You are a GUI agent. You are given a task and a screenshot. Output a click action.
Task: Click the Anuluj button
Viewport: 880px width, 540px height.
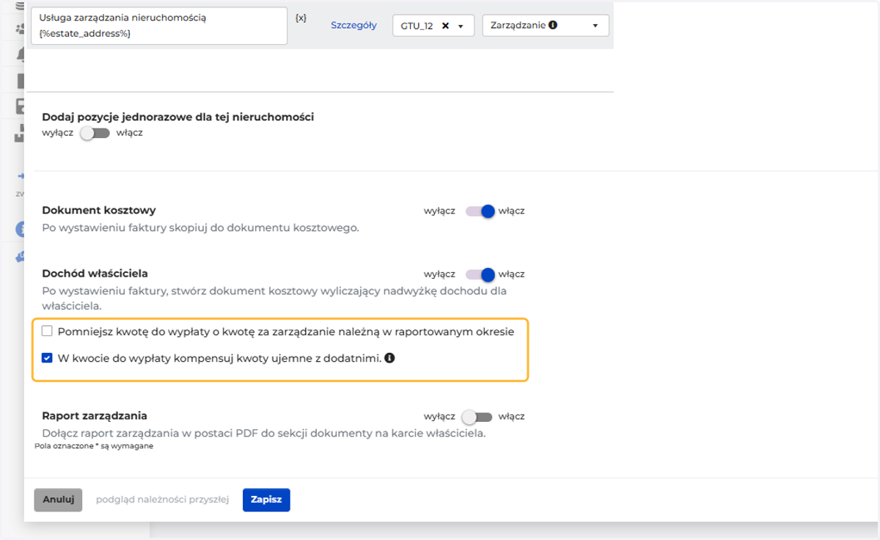point(58,500)
